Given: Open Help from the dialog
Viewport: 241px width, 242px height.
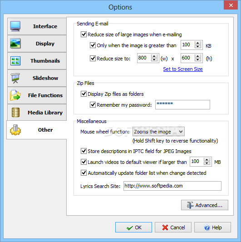Looking at the screenshot, I should tap(212, 227).
